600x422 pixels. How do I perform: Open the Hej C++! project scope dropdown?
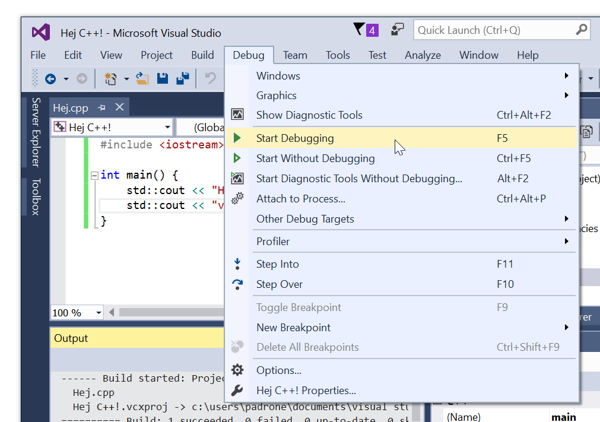click(x=167, y=127)
